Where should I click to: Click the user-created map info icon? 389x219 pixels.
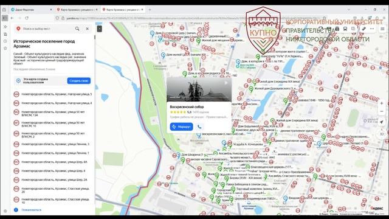tap(18, 81)
